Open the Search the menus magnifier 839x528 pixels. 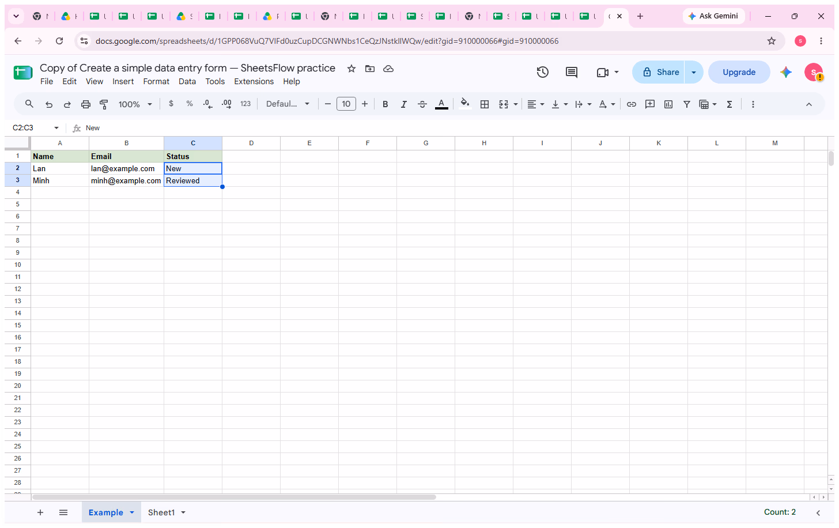tap(29, 104)
